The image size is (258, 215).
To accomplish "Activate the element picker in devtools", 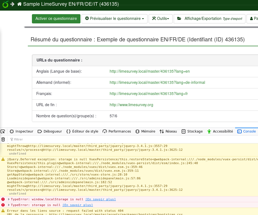I will 3,131.
